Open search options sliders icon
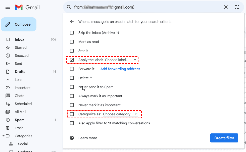Image resolution: width=246 pixels, height=152 pixels. (237, 7)
